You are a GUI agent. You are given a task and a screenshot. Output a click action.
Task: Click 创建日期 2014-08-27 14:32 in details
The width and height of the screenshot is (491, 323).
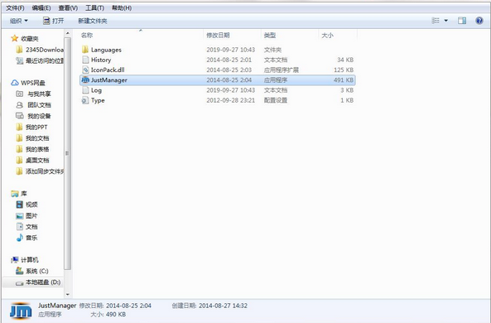coord(209,306)
